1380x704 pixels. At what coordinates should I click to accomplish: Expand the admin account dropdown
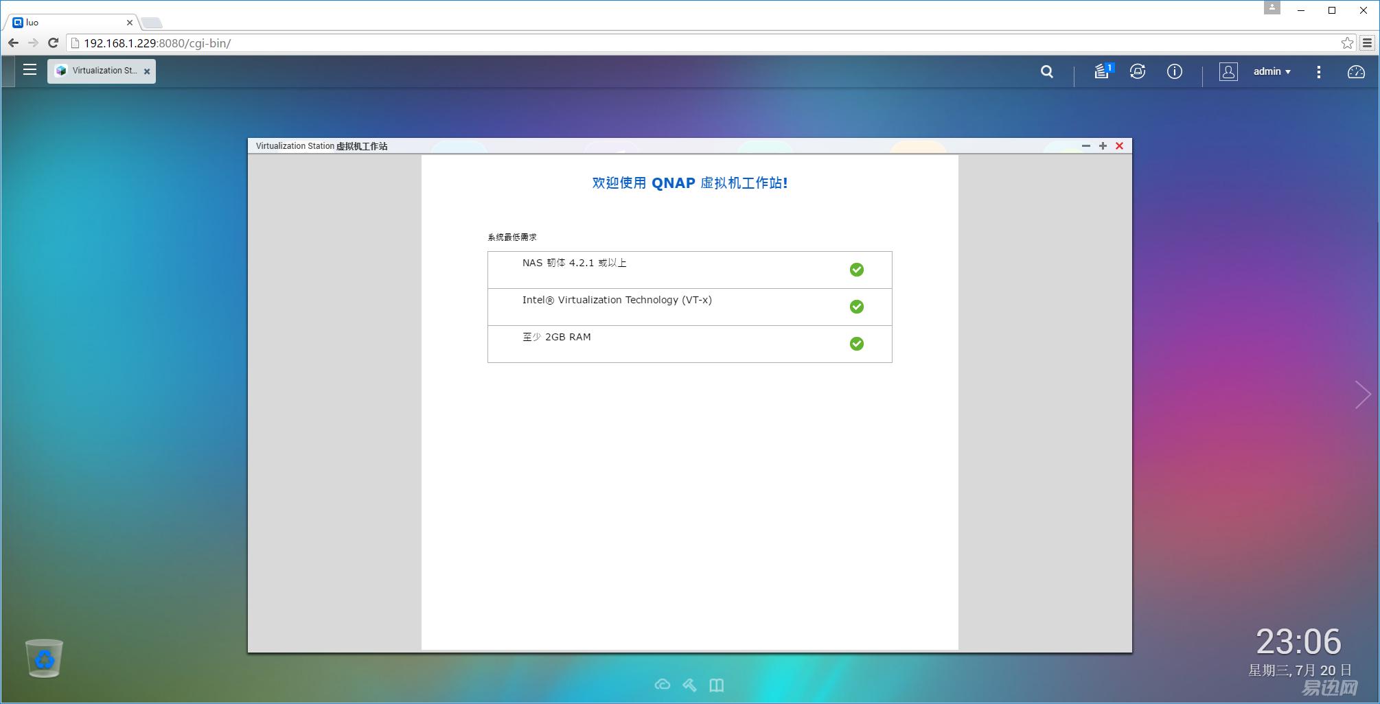point(1272,71)
